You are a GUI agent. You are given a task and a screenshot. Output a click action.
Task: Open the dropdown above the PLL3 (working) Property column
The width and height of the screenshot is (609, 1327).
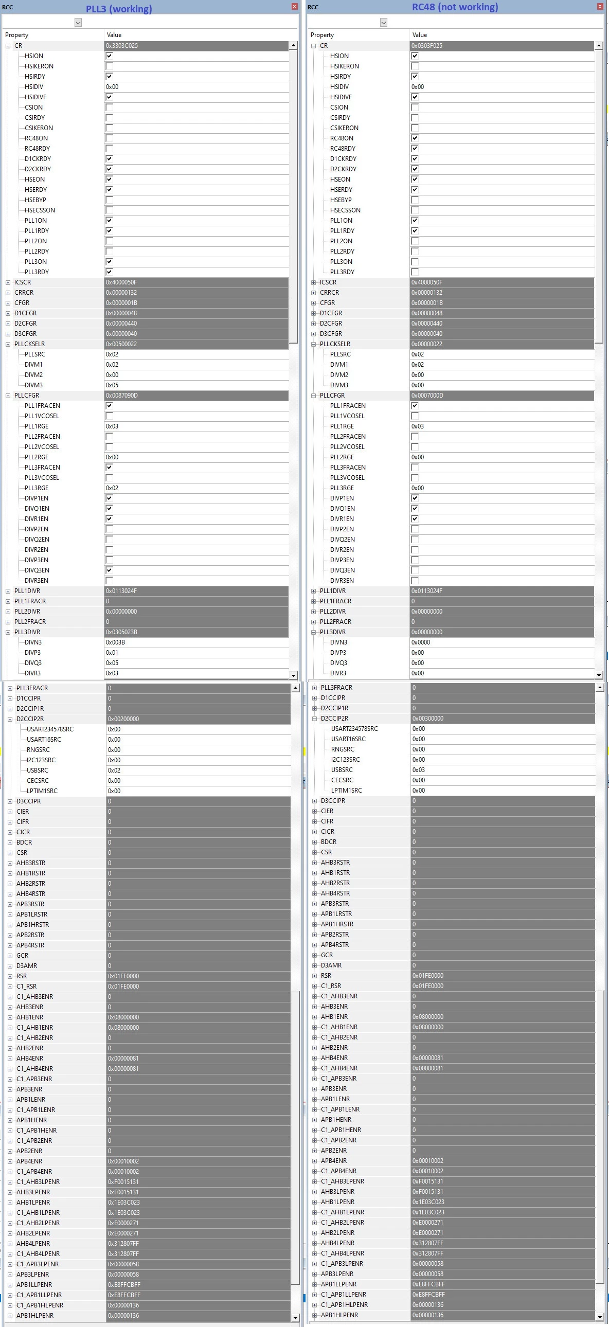(78, 22)
